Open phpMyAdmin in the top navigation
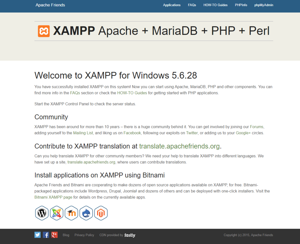 264,5
